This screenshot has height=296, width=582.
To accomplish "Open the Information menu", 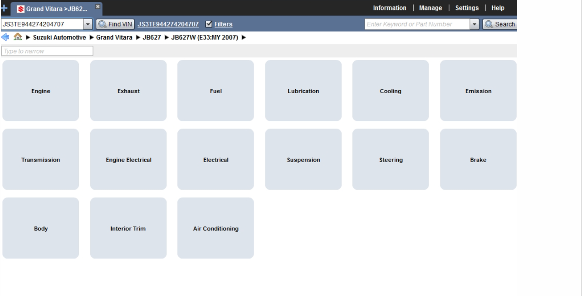I will (x=390, y=8).
